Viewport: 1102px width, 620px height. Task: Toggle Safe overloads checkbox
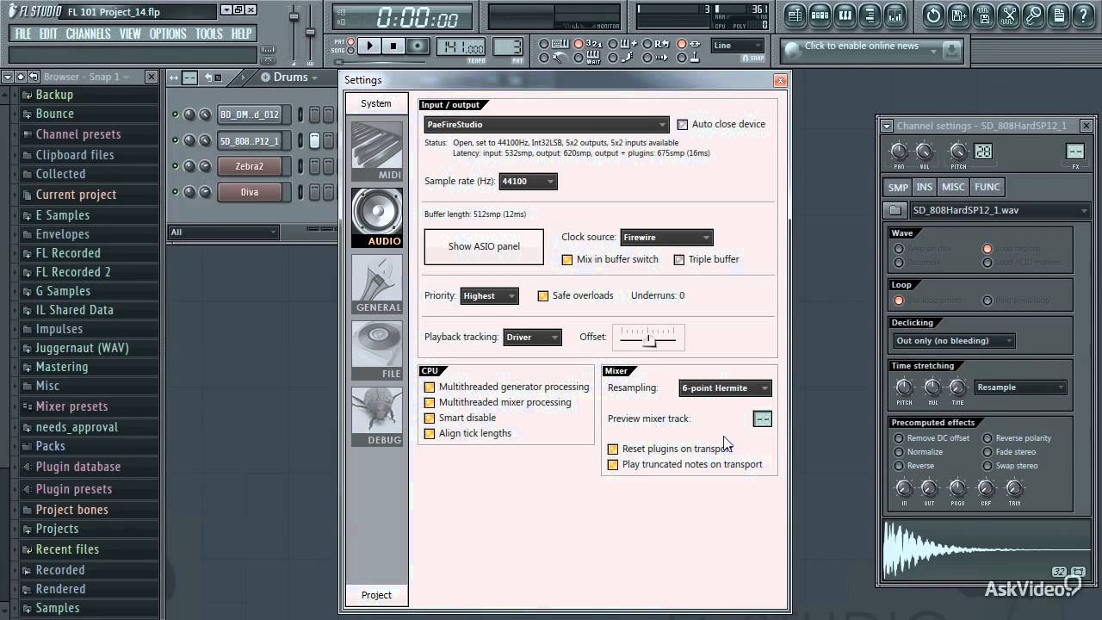543,295
